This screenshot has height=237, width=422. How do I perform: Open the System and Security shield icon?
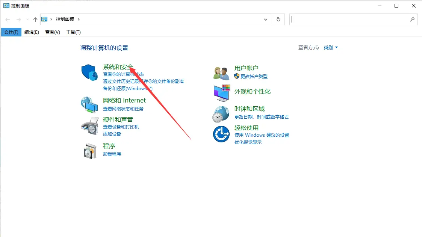pos(89,72)
